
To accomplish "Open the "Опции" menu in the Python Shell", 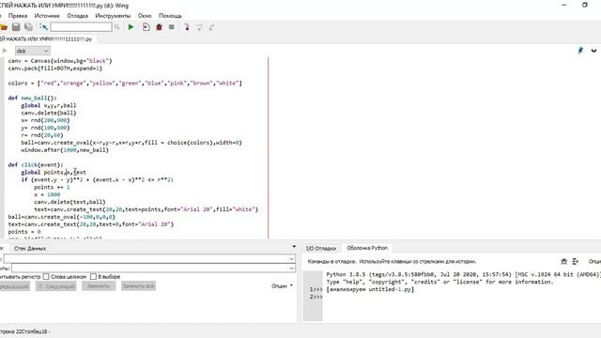I will tap(594, 261).
